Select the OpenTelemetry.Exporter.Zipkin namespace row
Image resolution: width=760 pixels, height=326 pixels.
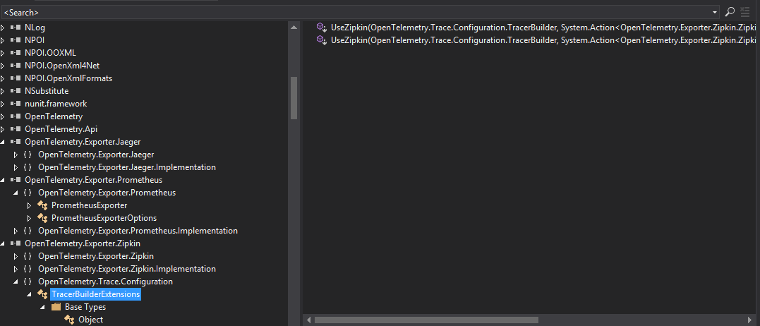pos(96,256)
